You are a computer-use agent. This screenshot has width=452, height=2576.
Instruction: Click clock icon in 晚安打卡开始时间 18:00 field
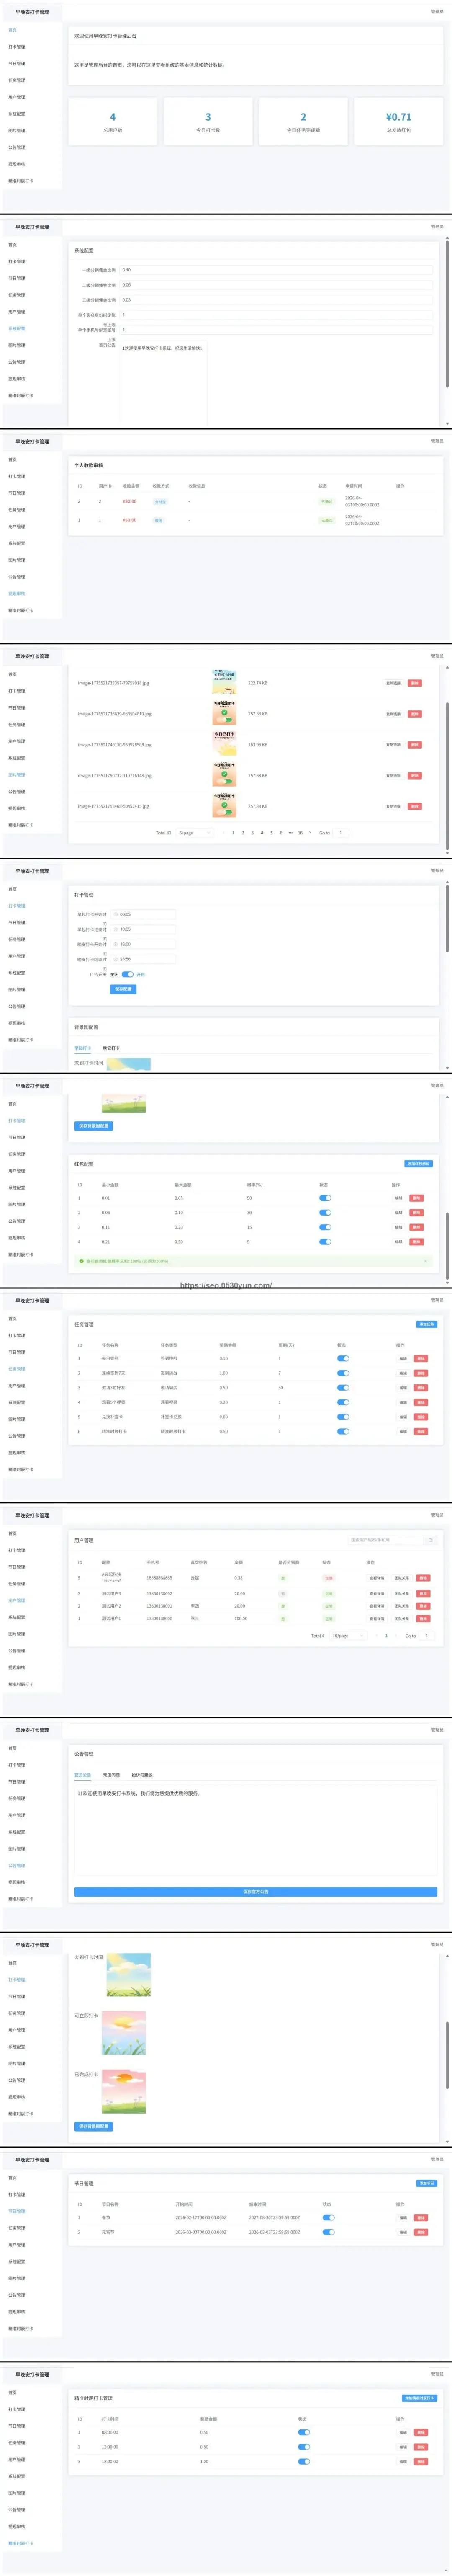(x=116, y=944)
